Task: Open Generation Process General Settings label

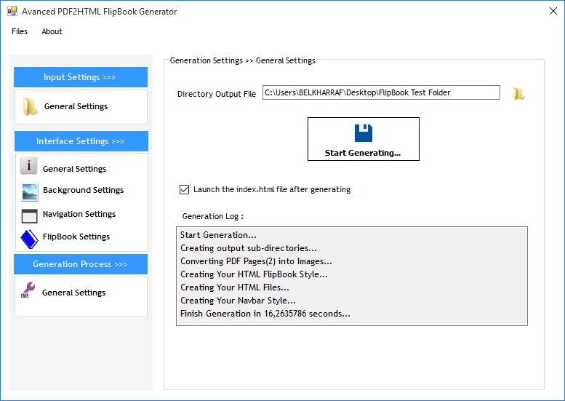Action: click(x=73, y=293)
